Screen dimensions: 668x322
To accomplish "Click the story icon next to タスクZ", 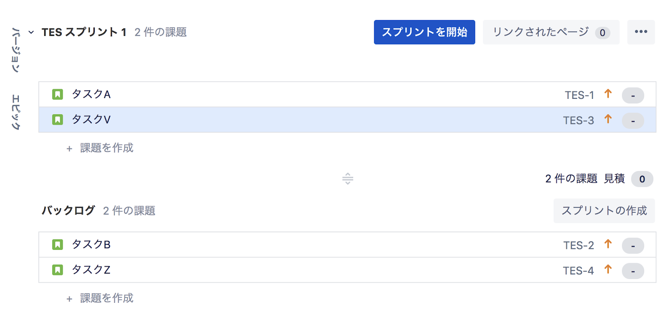I will click(58, 270).
